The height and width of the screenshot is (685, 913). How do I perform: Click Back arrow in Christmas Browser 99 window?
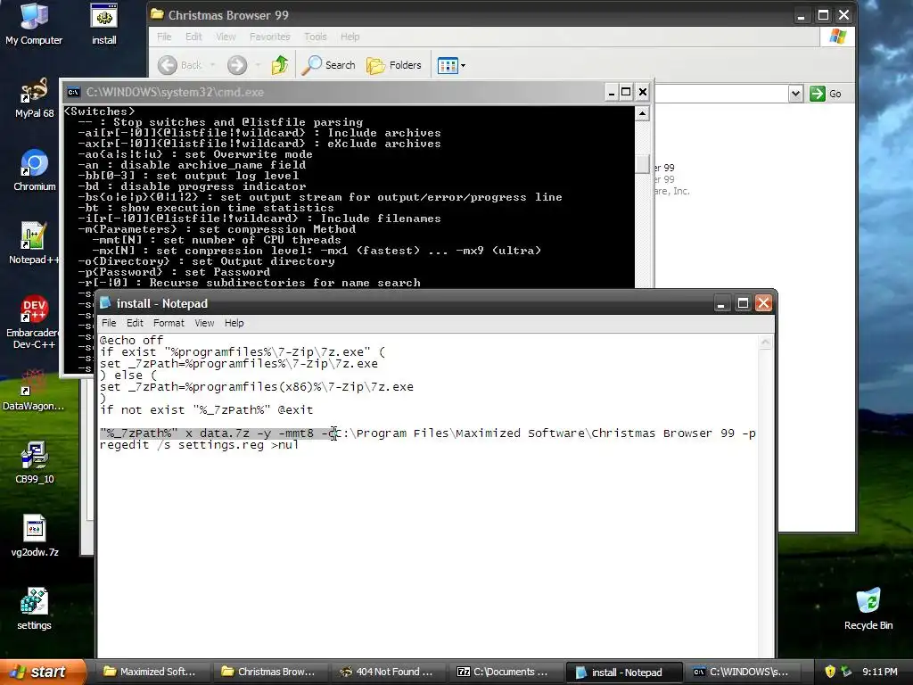(x=180, y=65)
